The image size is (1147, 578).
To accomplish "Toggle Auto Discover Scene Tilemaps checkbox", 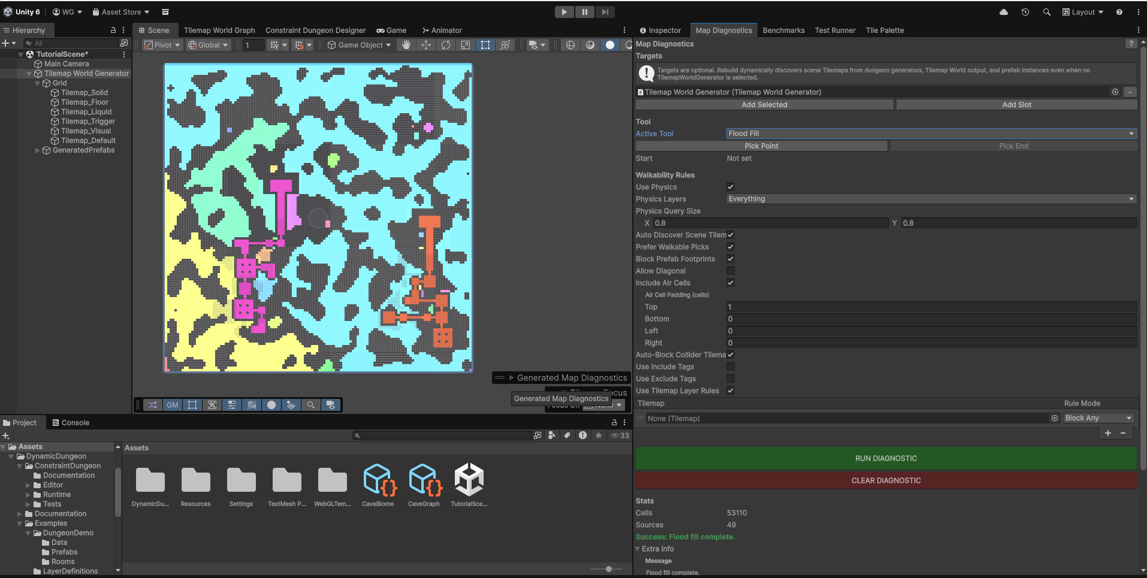I will click(731, 235).
